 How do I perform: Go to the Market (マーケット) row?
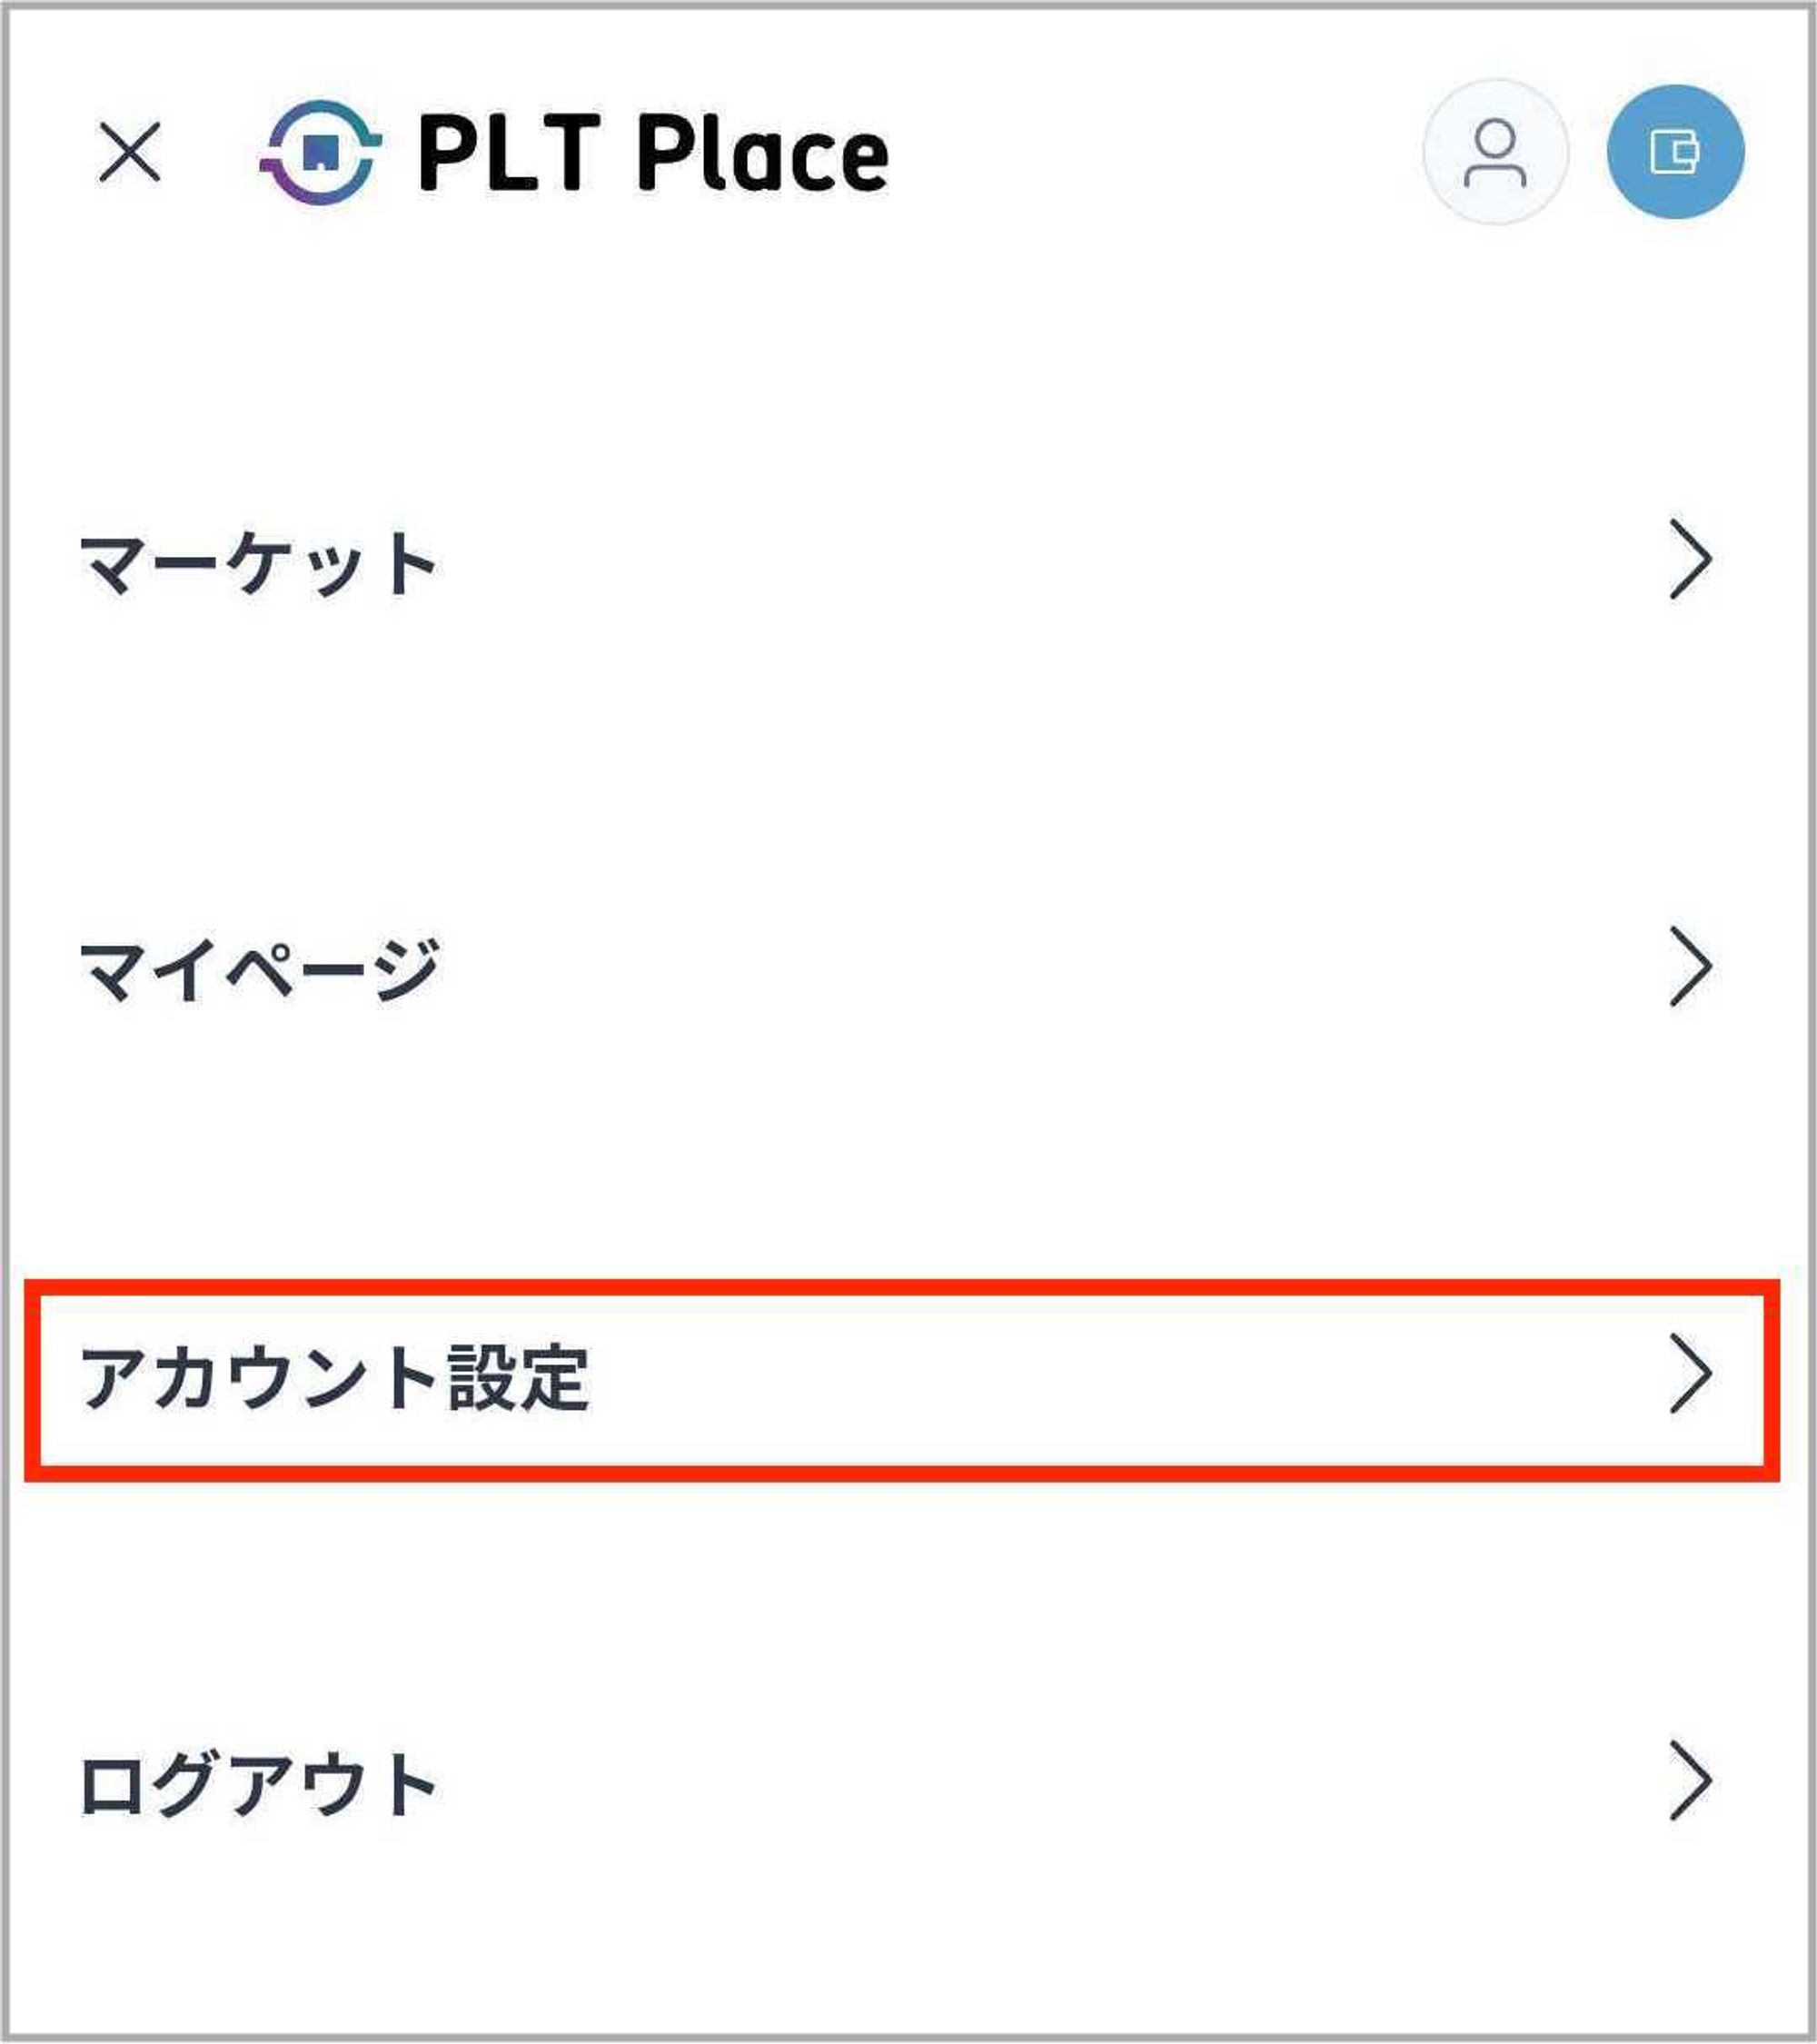[x=900, y=562]
